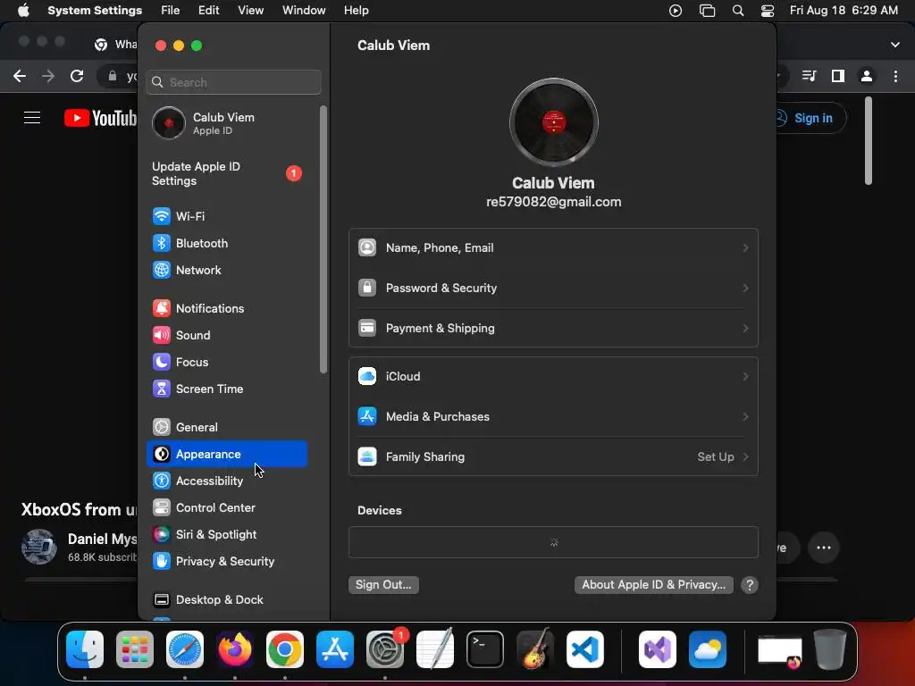Open Launchpad from the Dock
The height and width of the screenshot is (686, 915).
(135, 649)
